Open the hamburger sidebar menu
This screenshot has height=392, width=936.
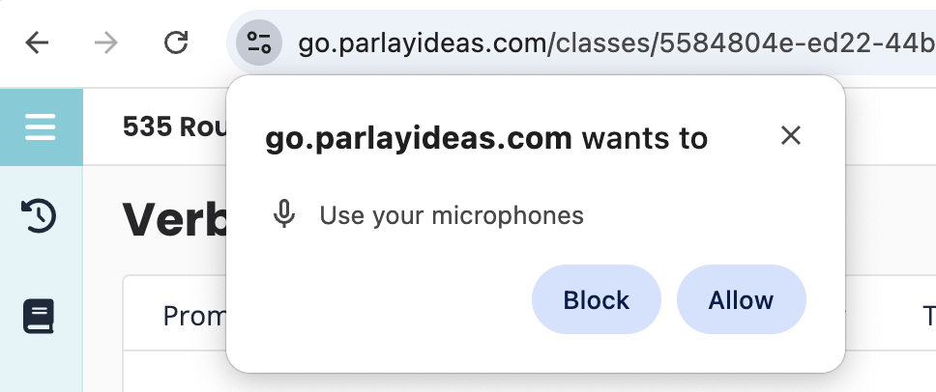tap(41, 127)
